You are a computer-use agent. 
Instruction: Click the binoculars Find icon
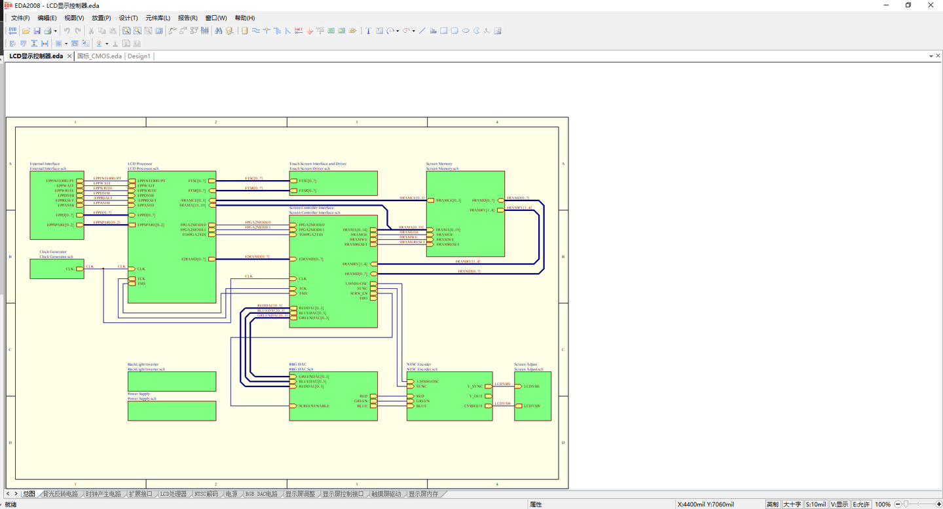pos(219,31)
